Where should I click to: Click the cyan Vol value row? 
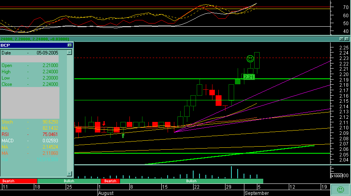click(30, 159)
